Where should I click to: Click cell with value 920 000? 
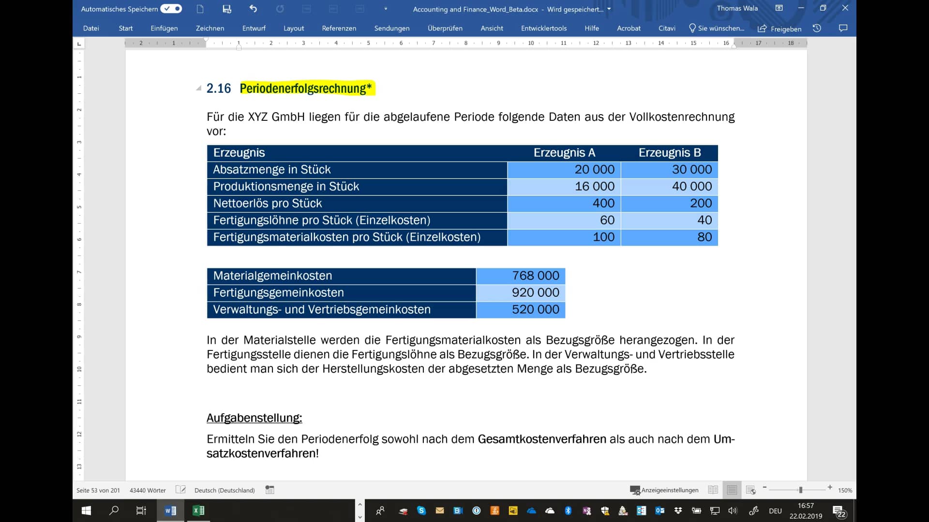click(x=521, y=292)
